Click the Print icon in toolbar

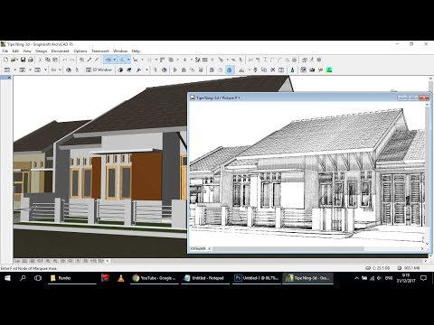tap(31, 60)
